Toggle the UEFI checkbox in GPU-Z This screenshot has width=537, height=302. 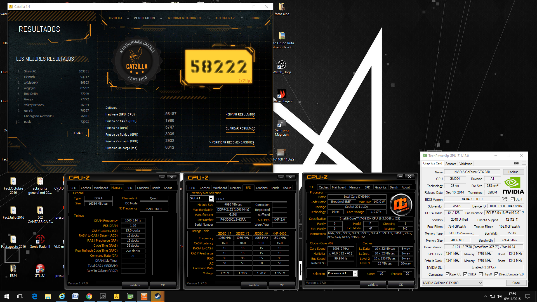(513, 199)
